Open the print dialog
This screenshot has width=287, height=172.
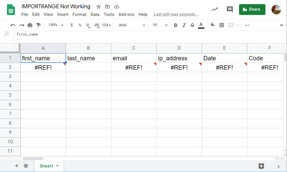[x=30, y=25]
